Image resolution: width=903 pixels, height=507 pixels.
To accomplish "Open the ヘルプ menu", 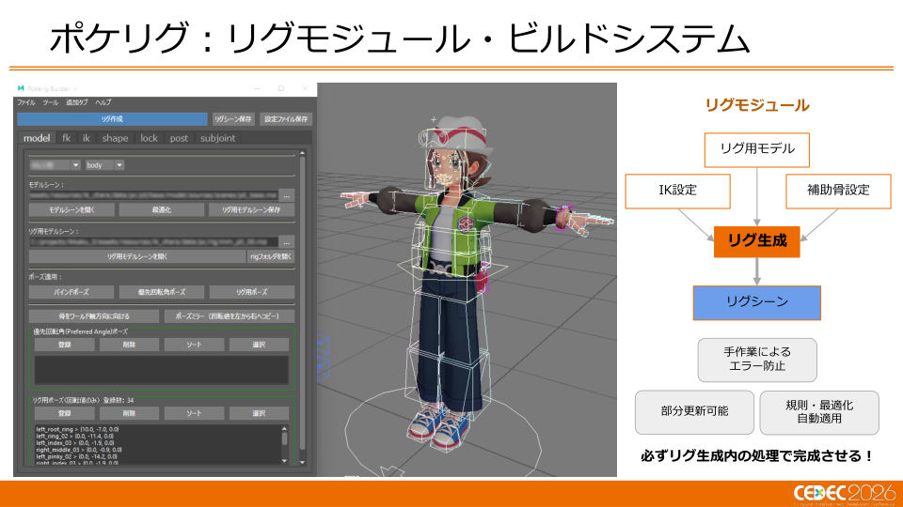I will tap(103, 102).
